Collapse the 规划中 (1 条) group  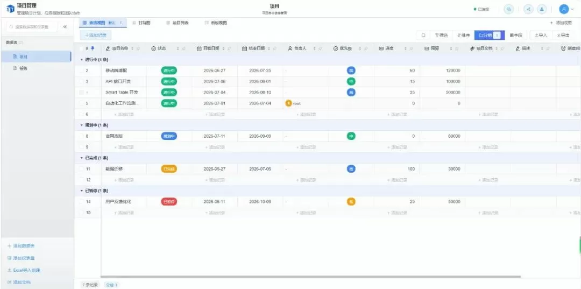(x=82, y=125)
